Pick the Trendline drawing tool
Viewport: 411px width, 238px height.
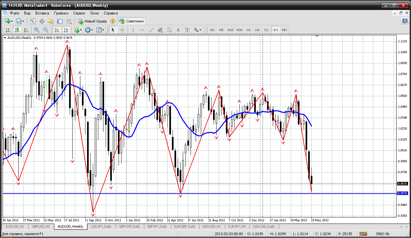coord(151,30)
